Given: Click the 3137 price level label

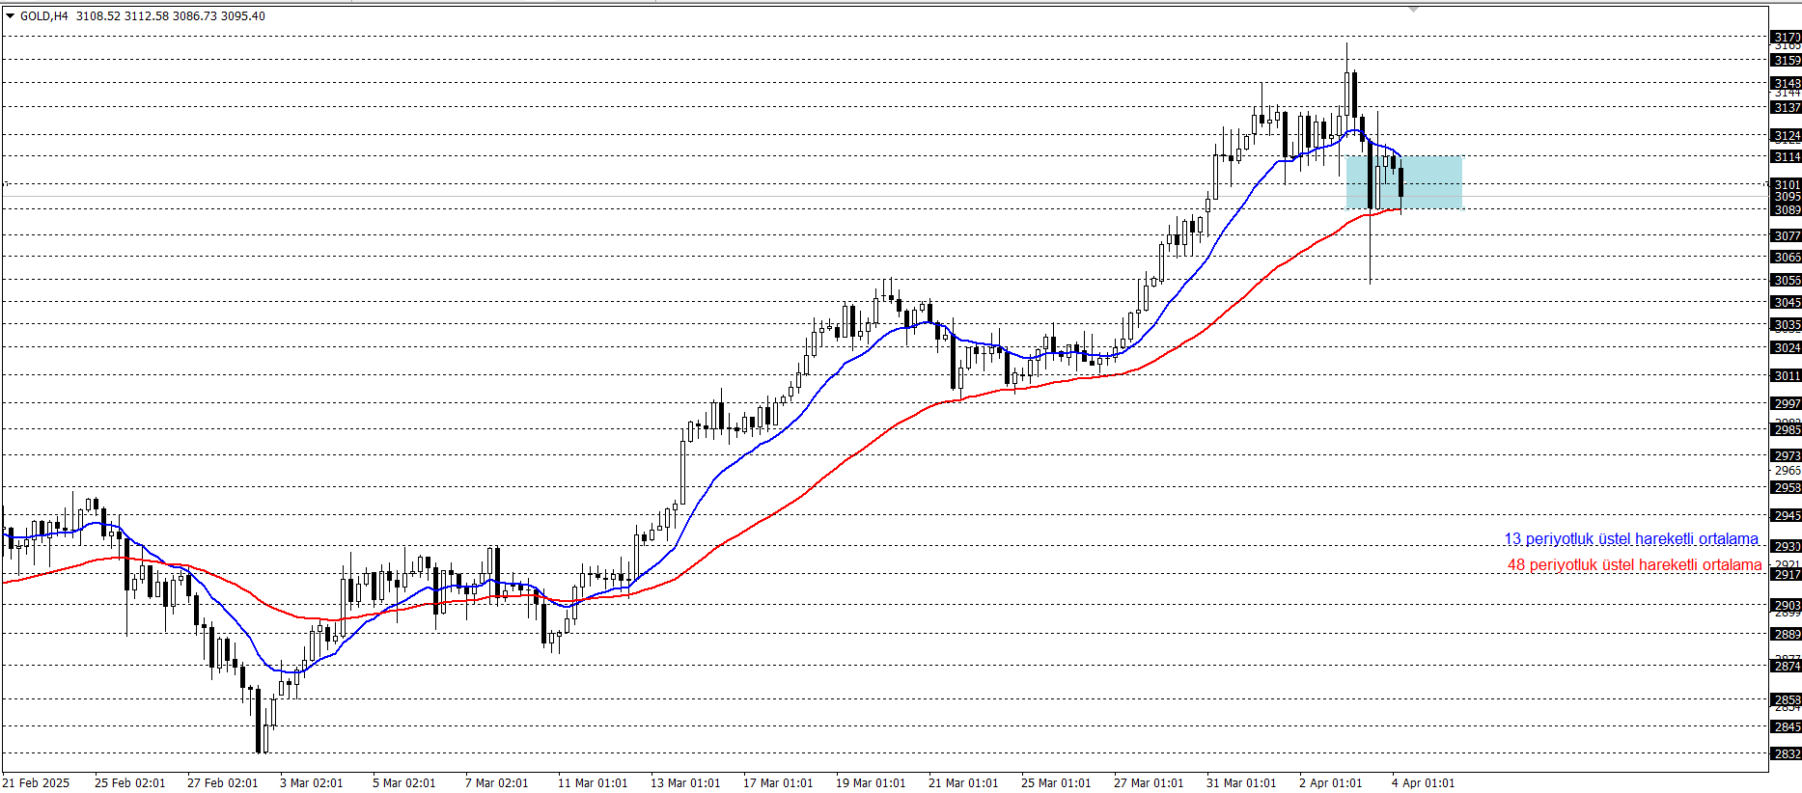Looking at the screenshot, I should coord(1787,108).
